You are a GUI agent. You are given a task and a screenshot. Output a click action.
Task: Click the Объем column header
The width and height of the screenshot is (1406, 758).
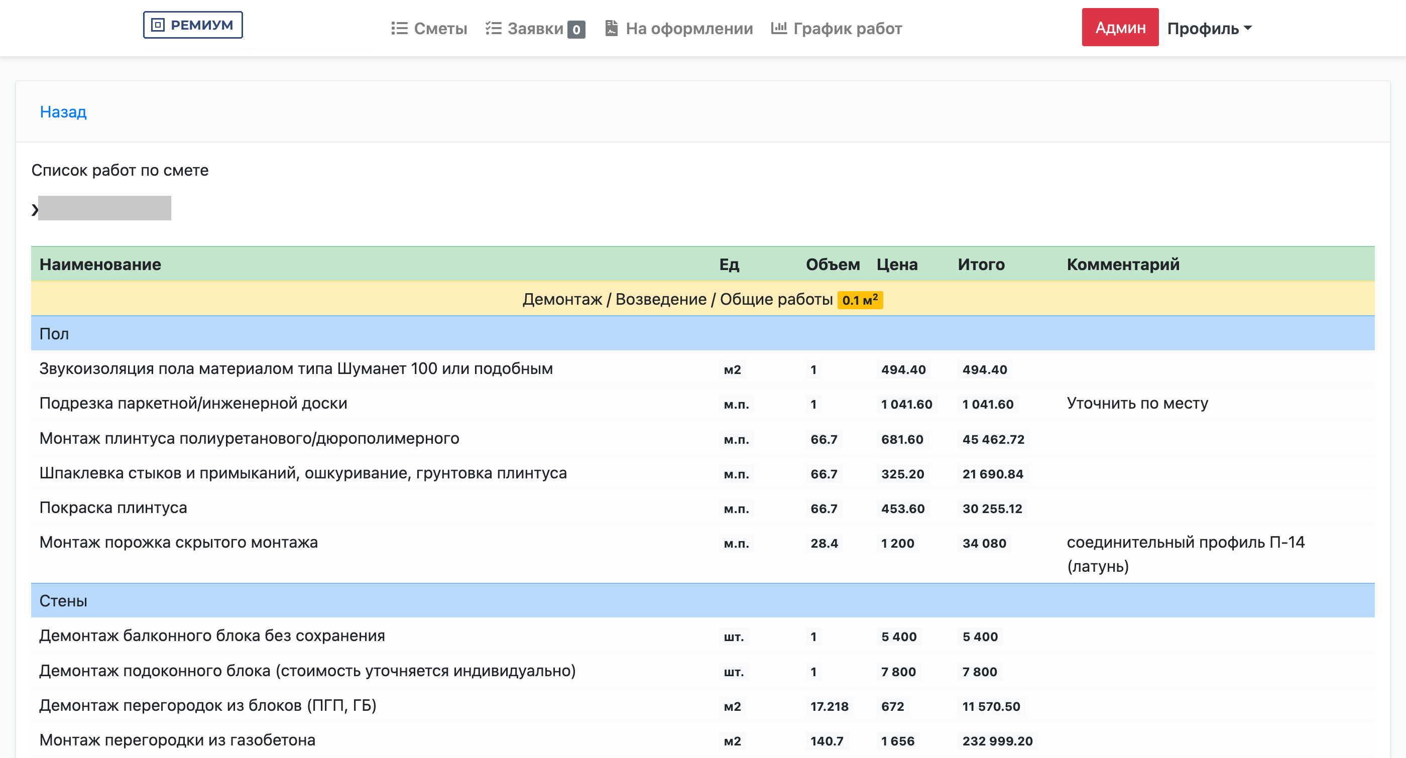click(833, 264)
